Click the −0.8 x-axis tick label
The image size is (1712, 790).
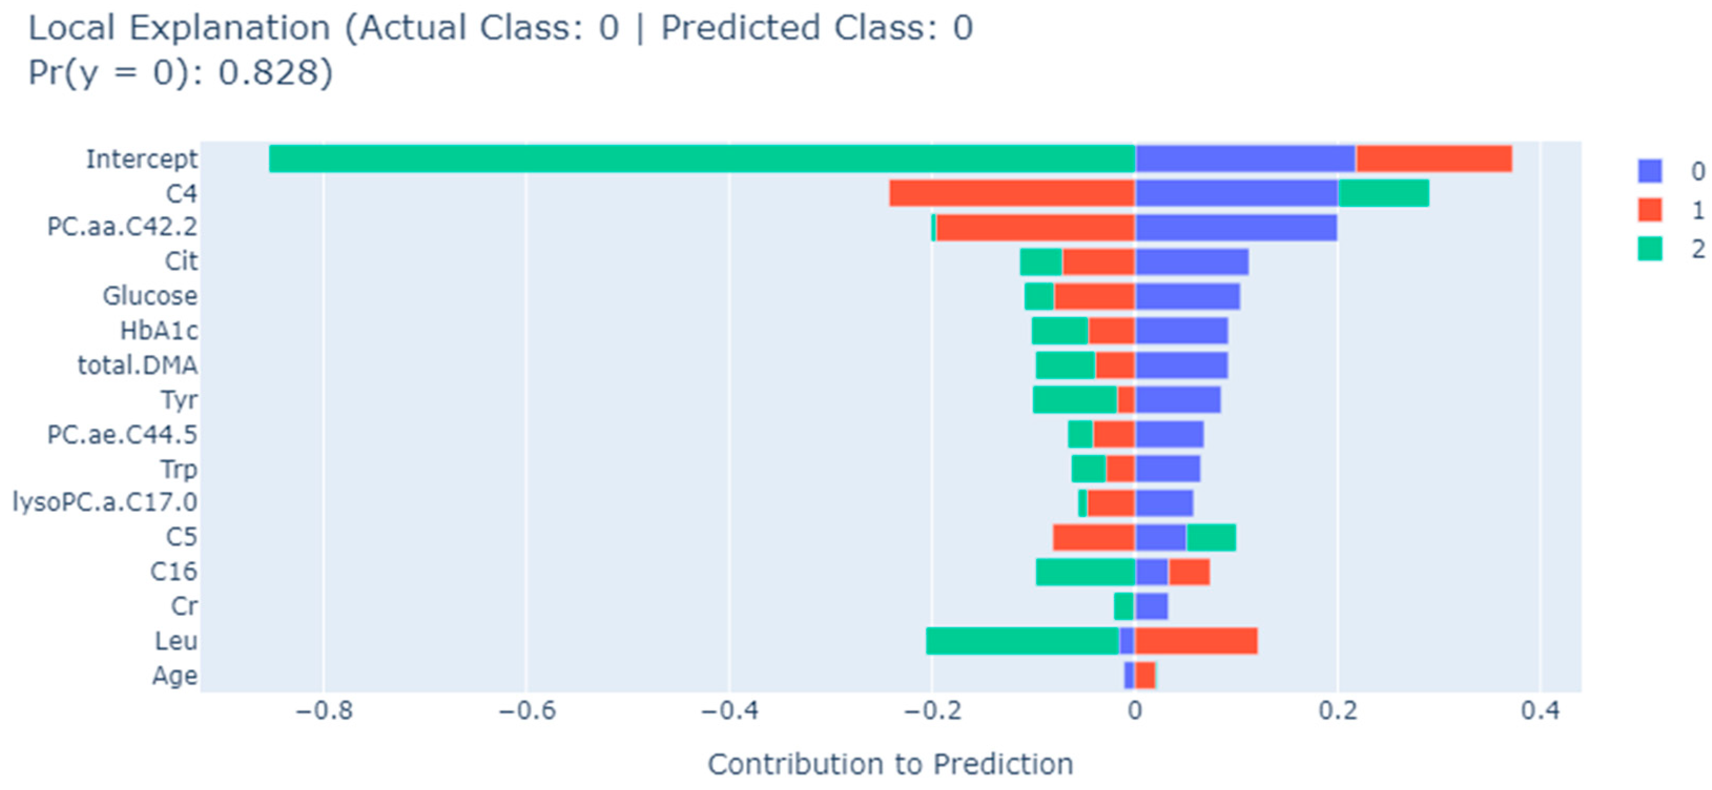pos(324,711)
